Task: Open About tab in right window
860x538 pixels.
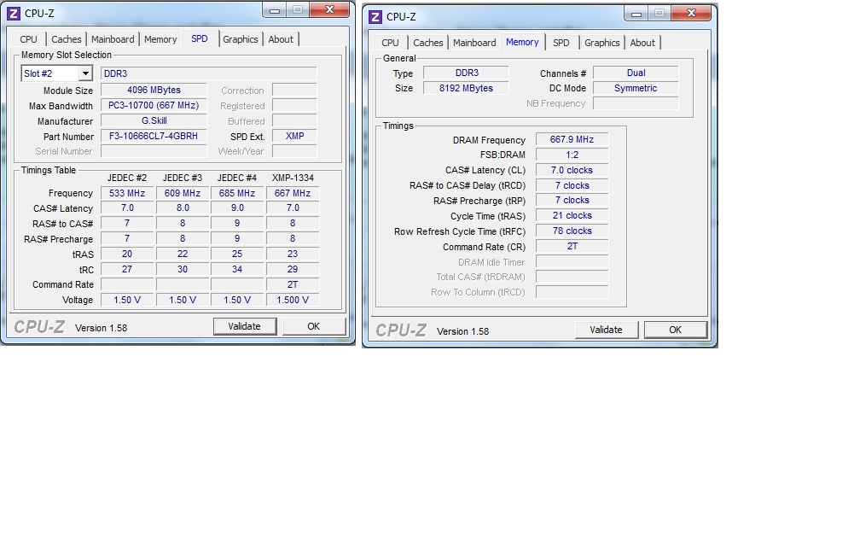Action: tap(642, 43)
